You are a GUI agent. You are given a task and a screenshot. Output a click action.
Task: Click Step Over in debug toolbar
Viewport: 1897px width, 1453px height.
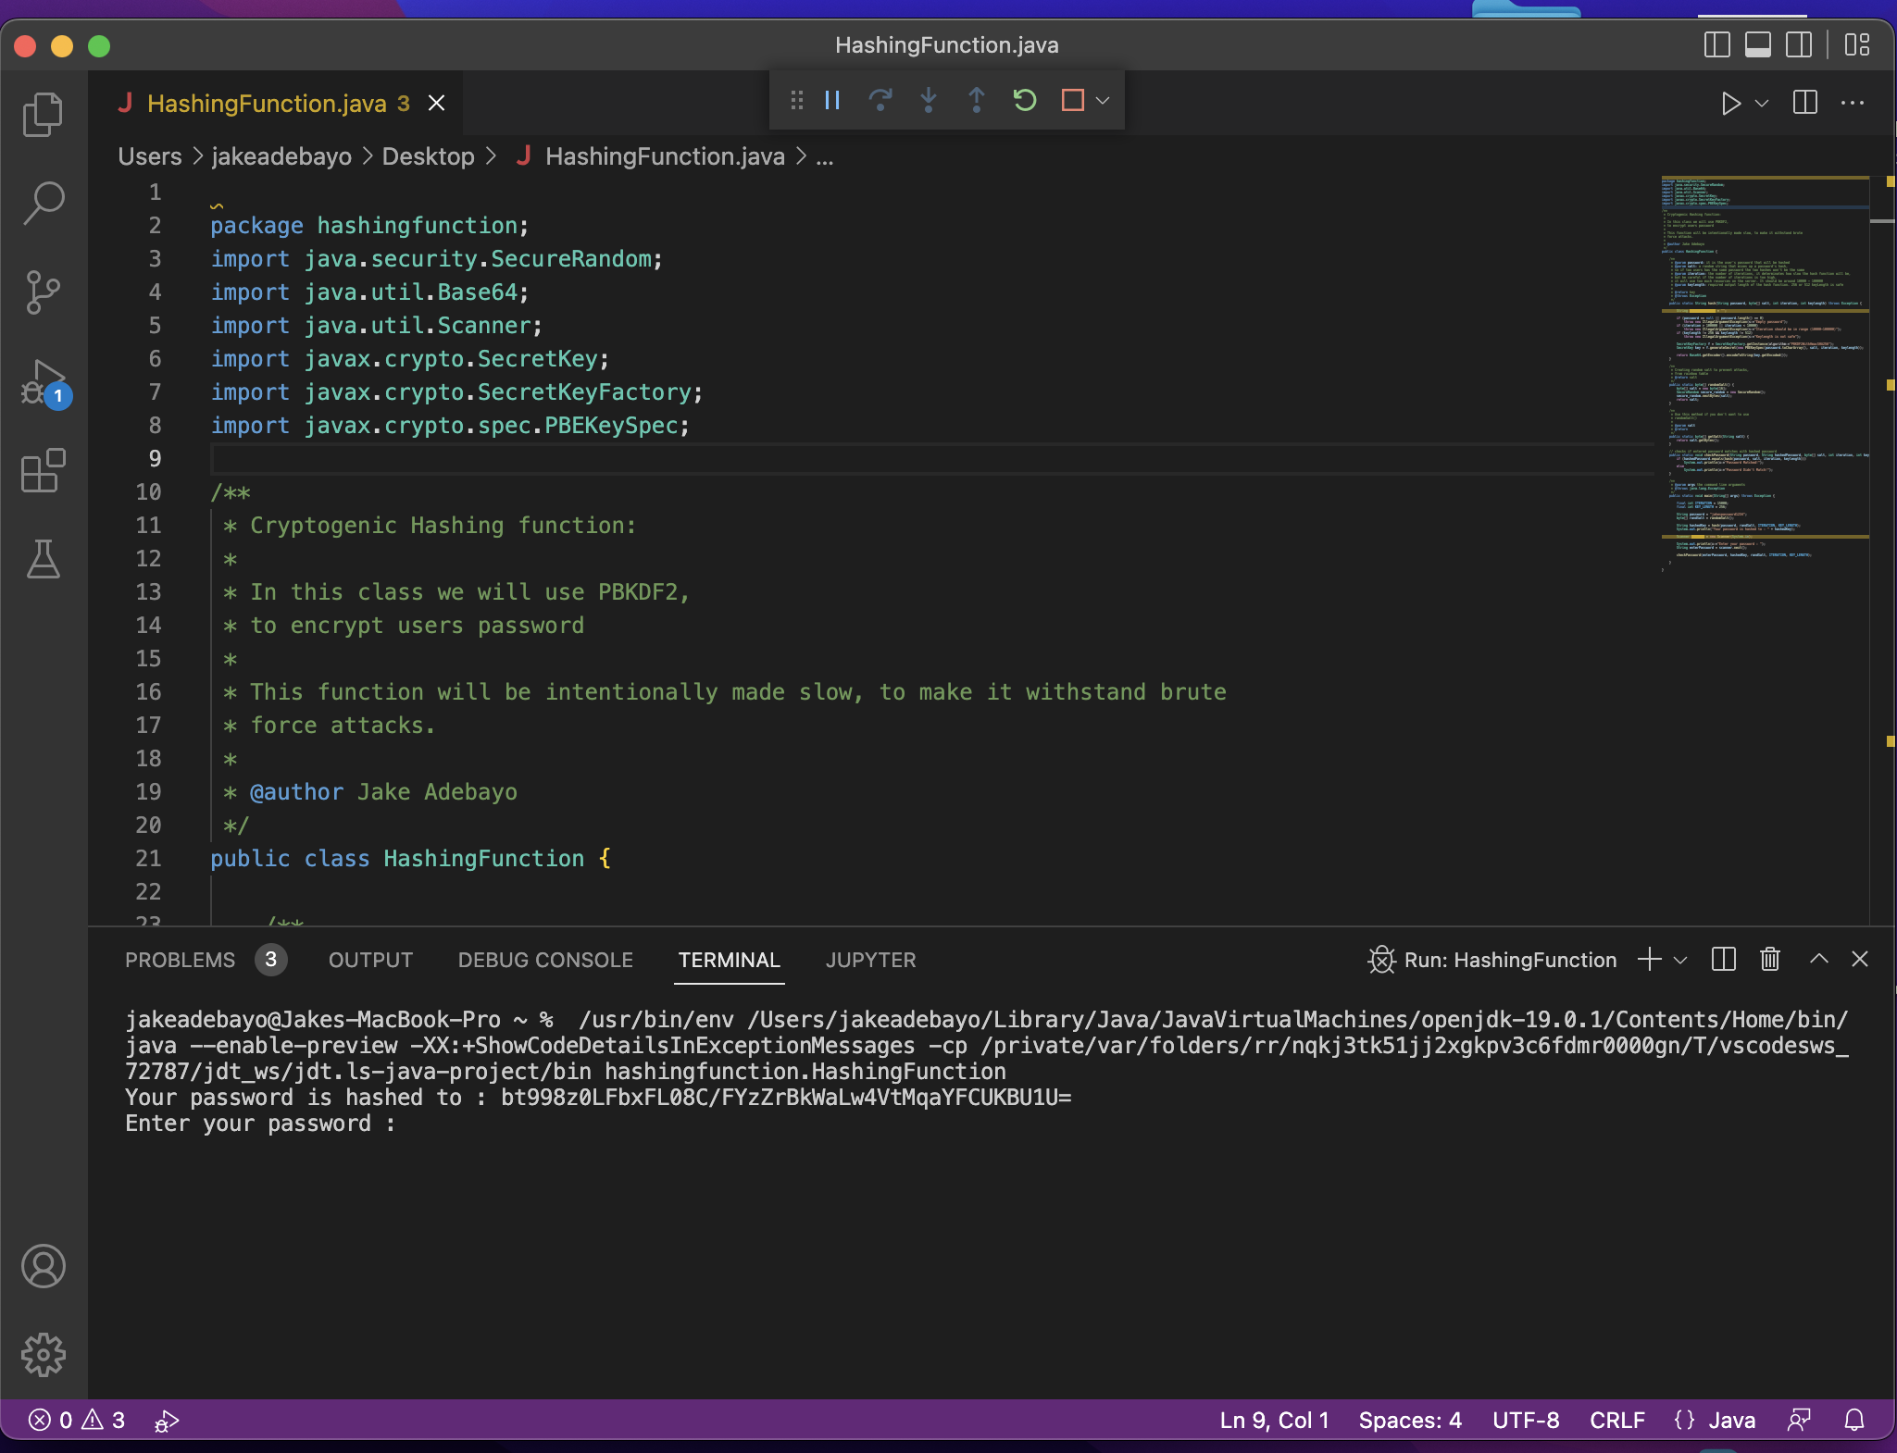(880, 100)
